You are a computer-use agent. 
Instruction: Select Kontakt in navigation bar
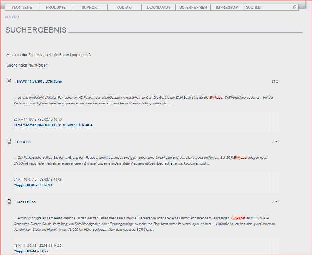(124, 8)
